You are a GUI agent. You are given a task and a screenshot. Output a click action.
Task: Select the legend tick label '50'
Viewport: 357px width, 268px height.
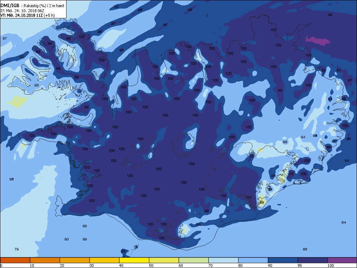[151, 265]
